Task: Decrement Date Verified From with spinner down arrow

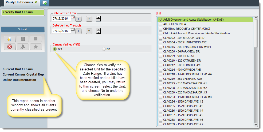Action: coord(99,20)
